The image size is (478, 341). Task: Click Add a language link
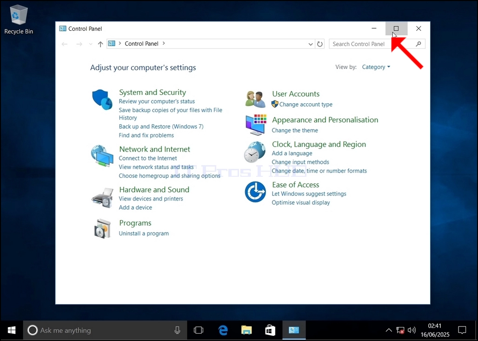click(292, 153)
